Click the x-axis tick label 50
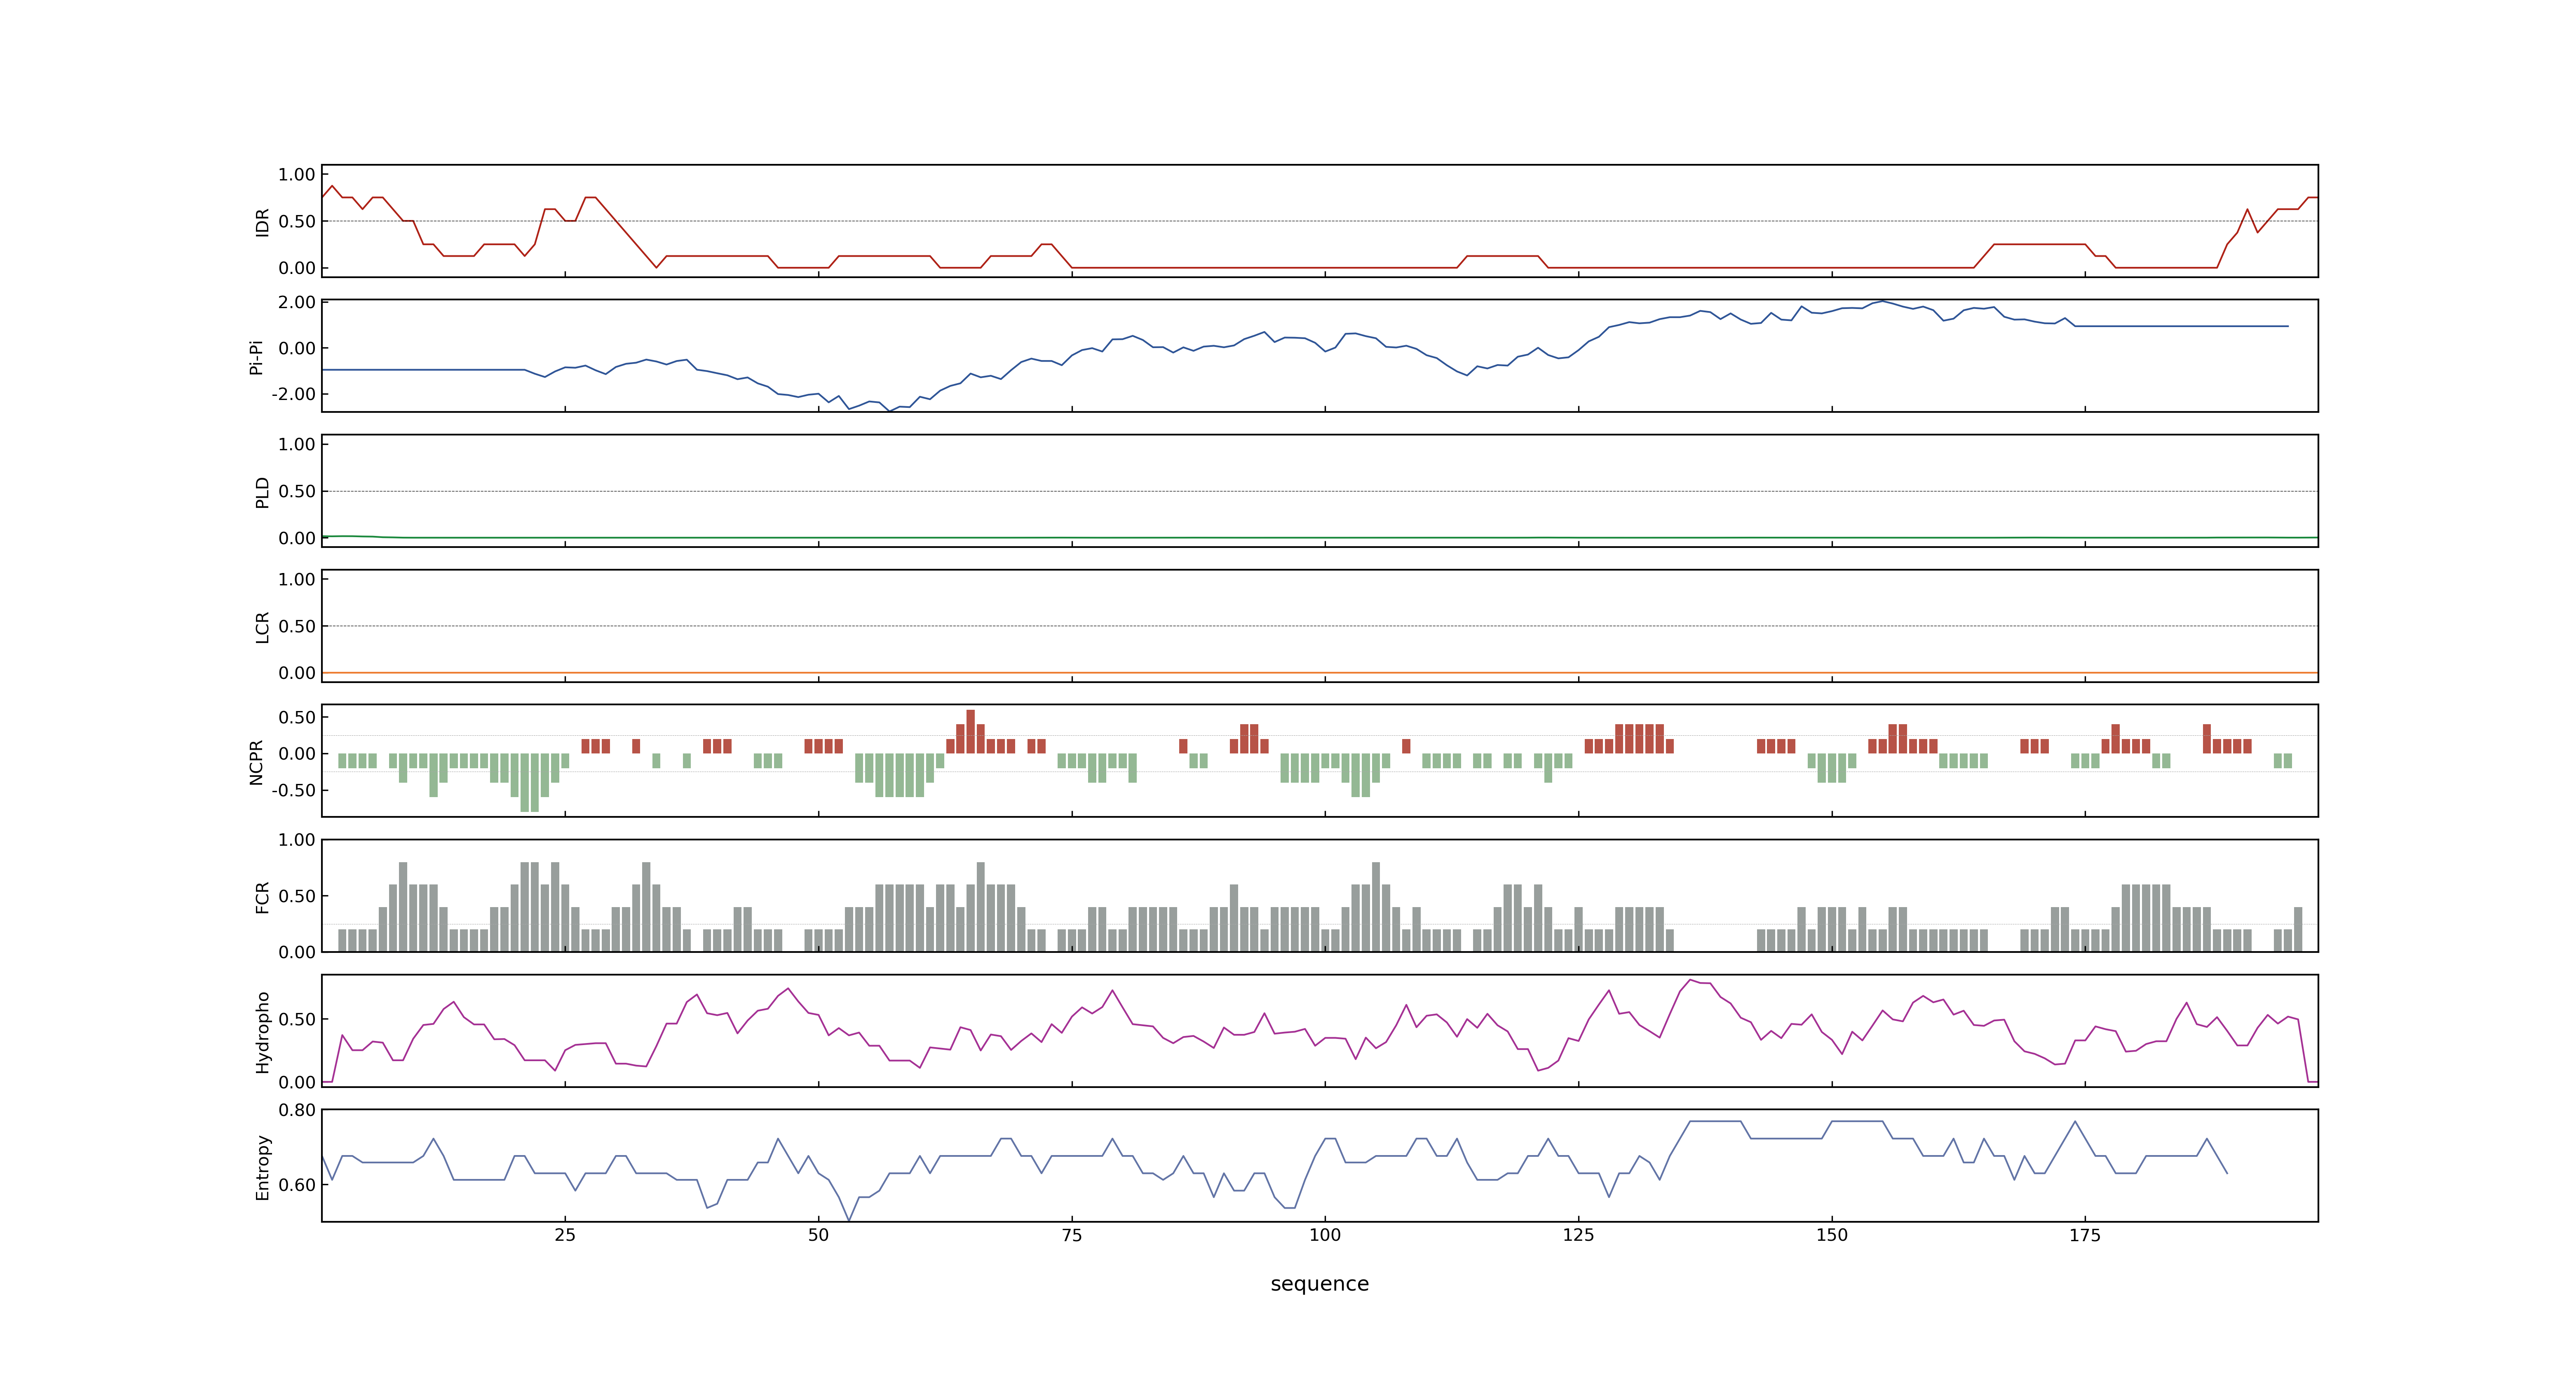2576x1373 pixels. click(818, 1235)
